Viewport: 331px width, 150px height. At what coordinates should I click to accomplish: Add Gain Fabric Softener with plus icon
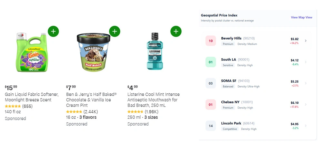click(x=53, y=32)
